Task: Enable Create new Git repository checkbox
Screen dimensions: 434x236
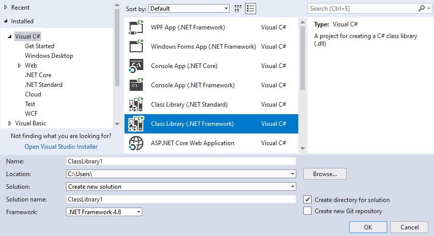Action: [307, 211]
